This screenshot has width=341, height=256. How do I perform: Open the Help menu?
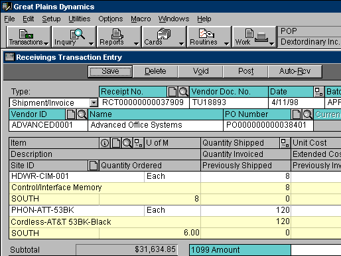coord(204,19)
